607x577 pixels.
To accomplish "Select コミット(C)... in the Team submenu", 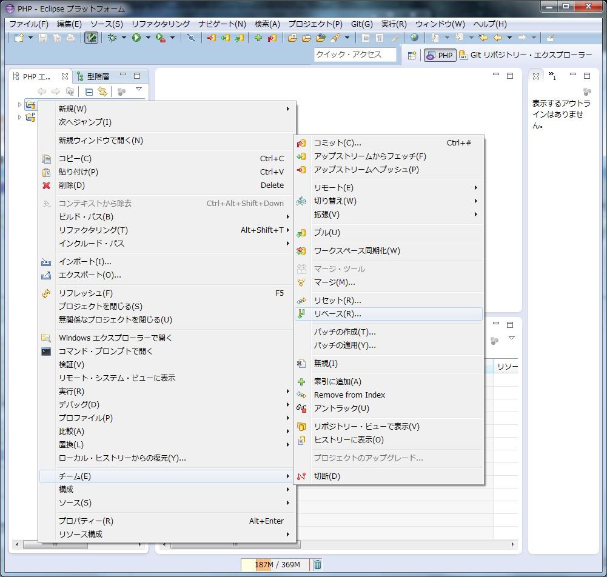I will pyautogui.click(x=389, y=143).
